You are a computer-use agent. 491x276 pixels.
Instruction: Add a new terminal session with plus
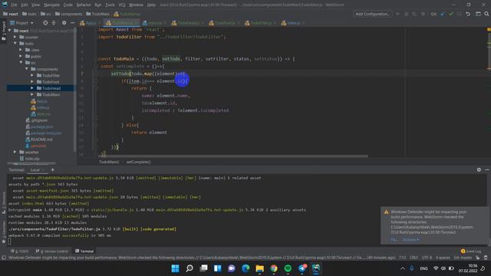[x=53, y=170]
